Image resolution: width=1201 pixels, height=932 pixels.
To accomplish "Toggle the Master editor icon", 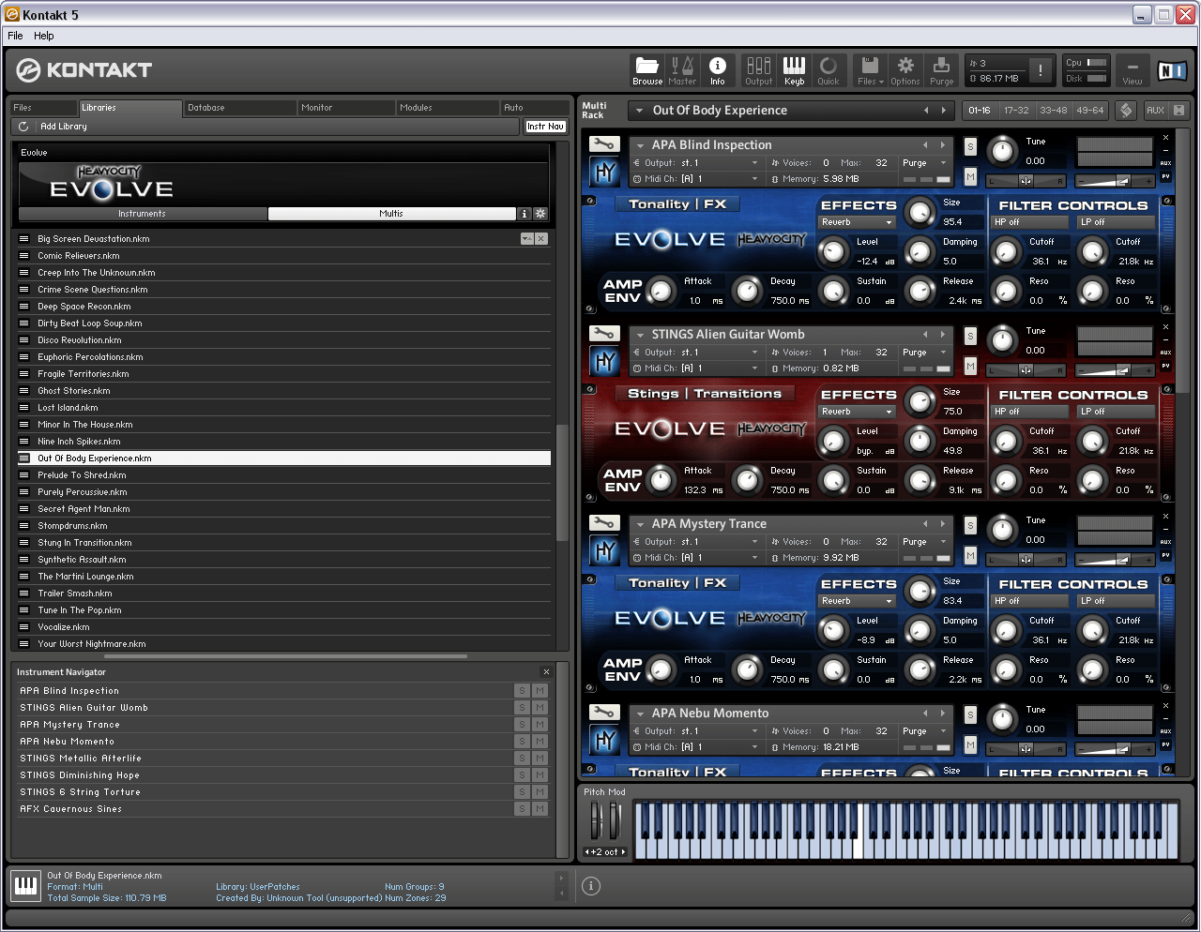I will (x=682, y=70).
